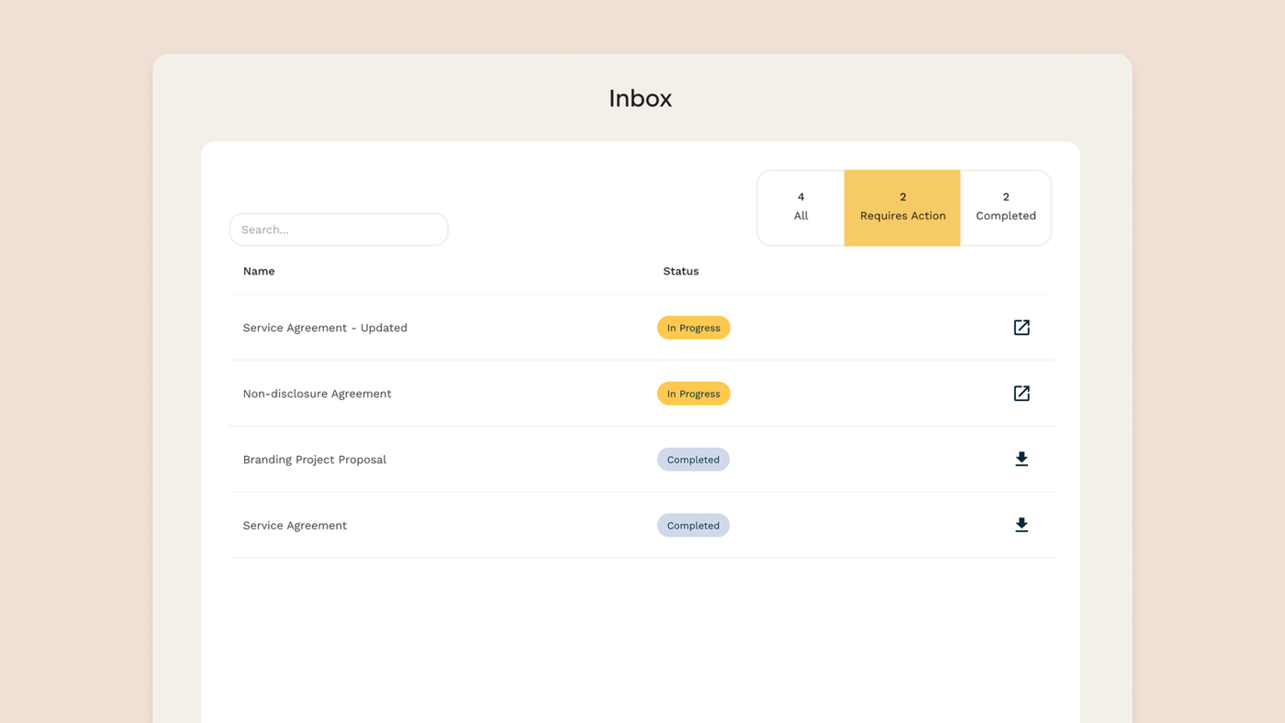Click the open-document icon on the first row
This screenshot has height=723, width=1285.
pos(1022,327)
